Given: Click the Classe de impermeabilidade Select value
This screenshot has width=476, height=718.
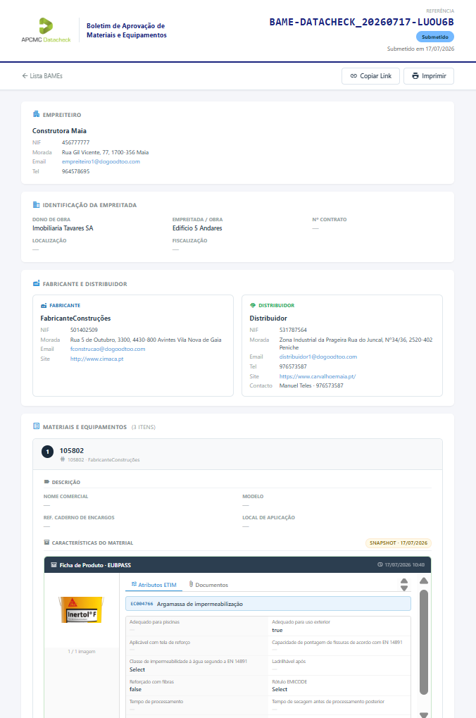Looking at the screenshot, I should pos(137,669).
